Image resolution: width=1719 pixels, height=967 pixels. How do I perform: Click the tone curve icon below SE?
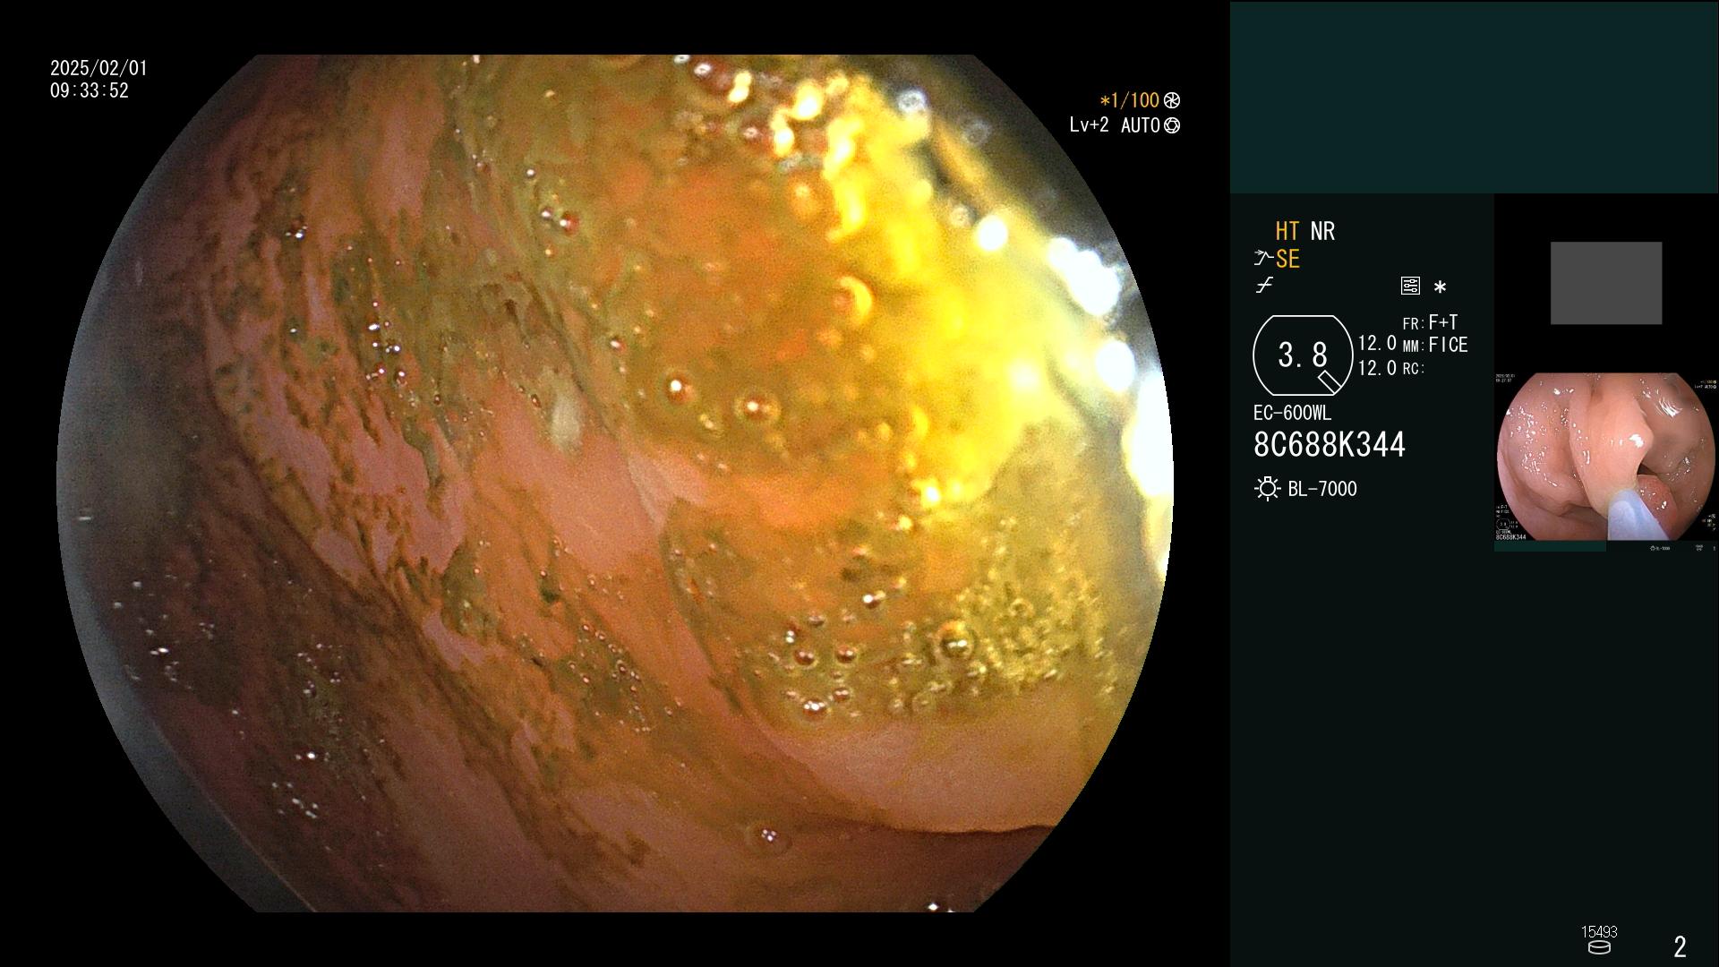click(1264, 286)
